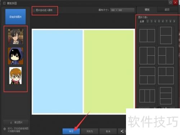Filter templates to 9 pictures

click(x=174, y=21)
